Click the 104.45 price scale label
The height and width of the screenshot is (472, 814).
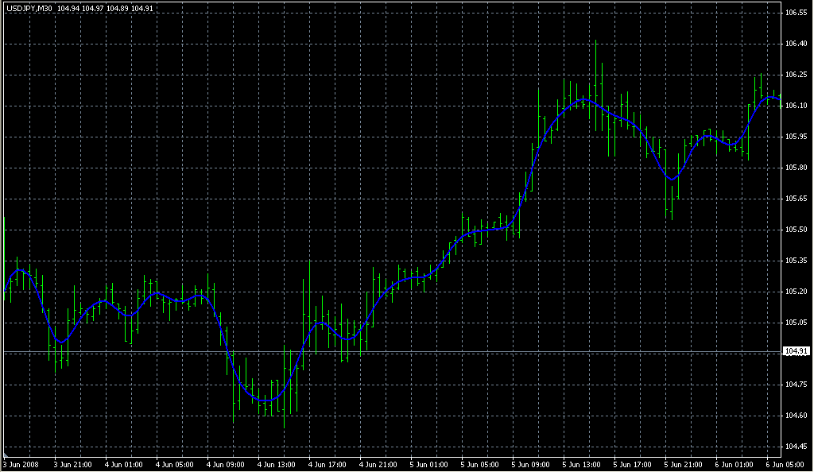[x=797, y=447]
